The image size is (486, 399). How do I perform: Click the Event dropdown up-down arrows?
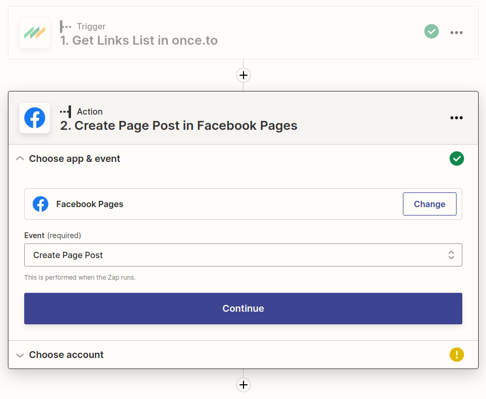tap(451, 255)
